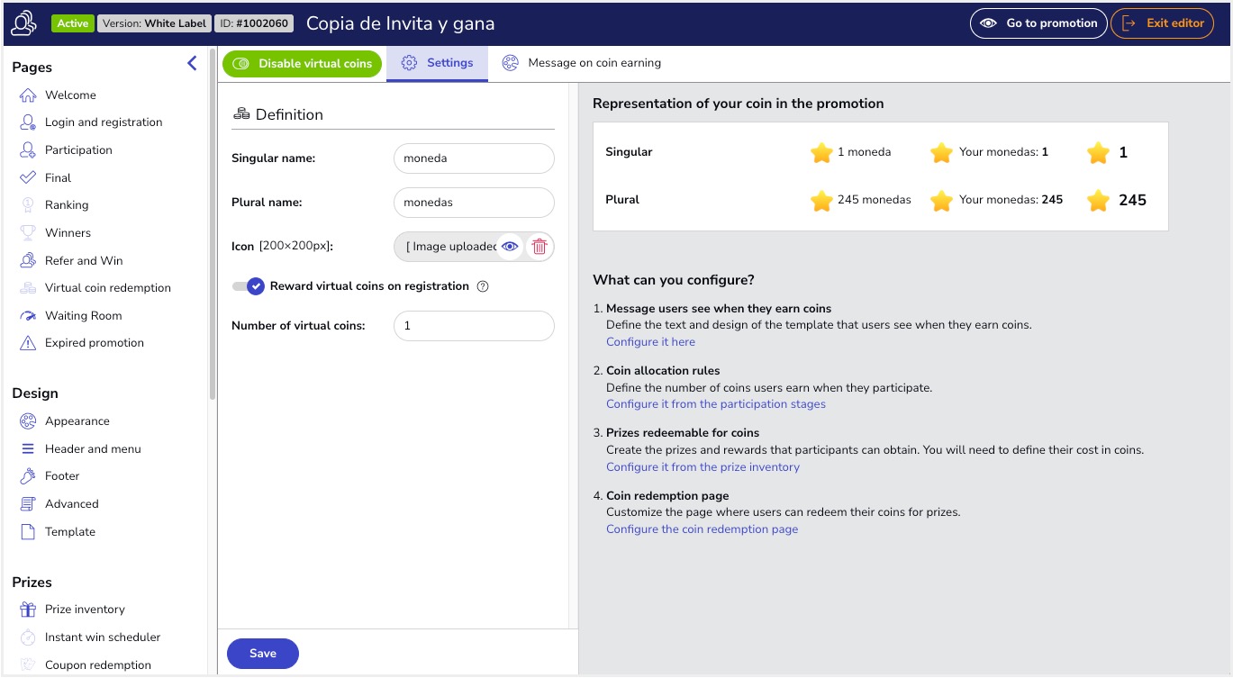Open Configure the coin redemption page link
Image resolution: width=1233 pixels, height=678 pixels.
702,529
